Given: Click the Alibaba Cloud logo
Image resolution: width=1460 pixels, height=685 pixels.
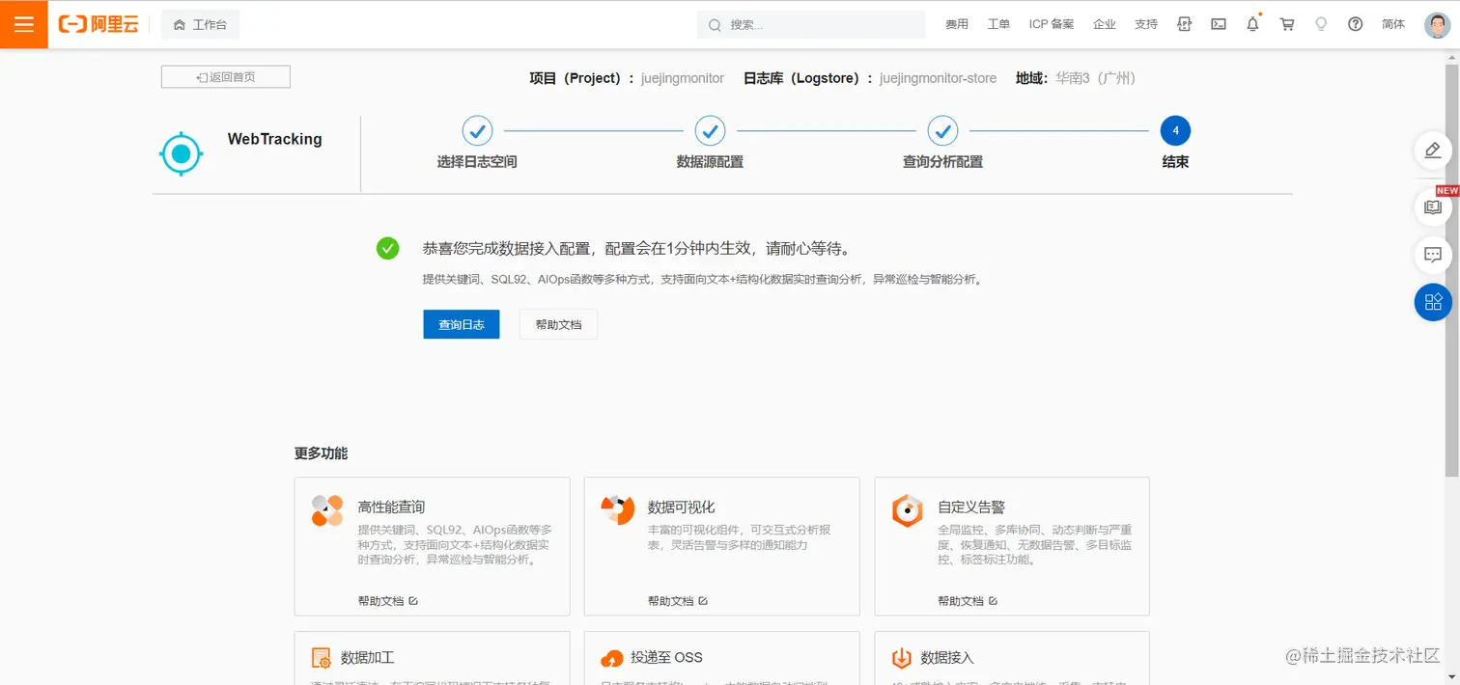Looking at the screenshot, I should pyautogui.click(x=98, y=25).
